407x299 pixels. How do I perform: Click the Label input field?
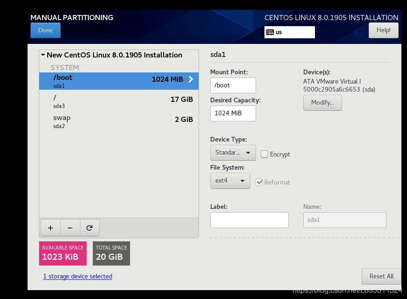(249, 220)
